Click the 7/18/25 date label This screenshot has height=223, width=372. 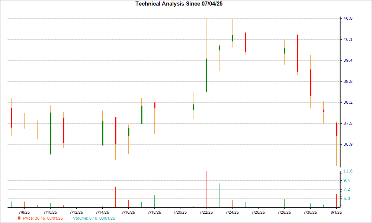154,212
